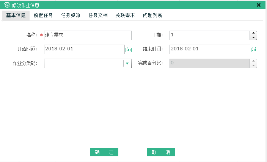Viewport: 267px width, 162px height.
Task: Click the 名称 field containing 建立需求
Action: (88, 35)
